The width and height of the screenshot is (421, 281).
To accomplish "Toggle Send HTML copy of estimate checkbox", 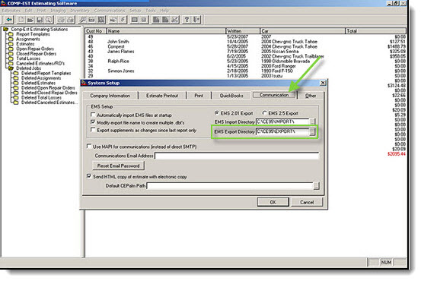I will pos(89,176).
